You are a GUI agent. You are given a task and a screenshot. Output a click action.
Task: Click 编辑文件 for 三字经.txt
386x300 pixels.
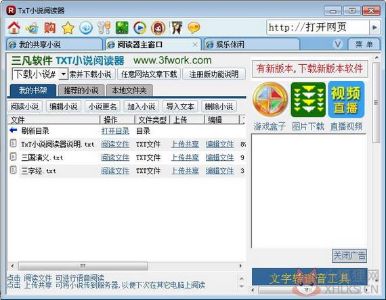tap(220, 170)
